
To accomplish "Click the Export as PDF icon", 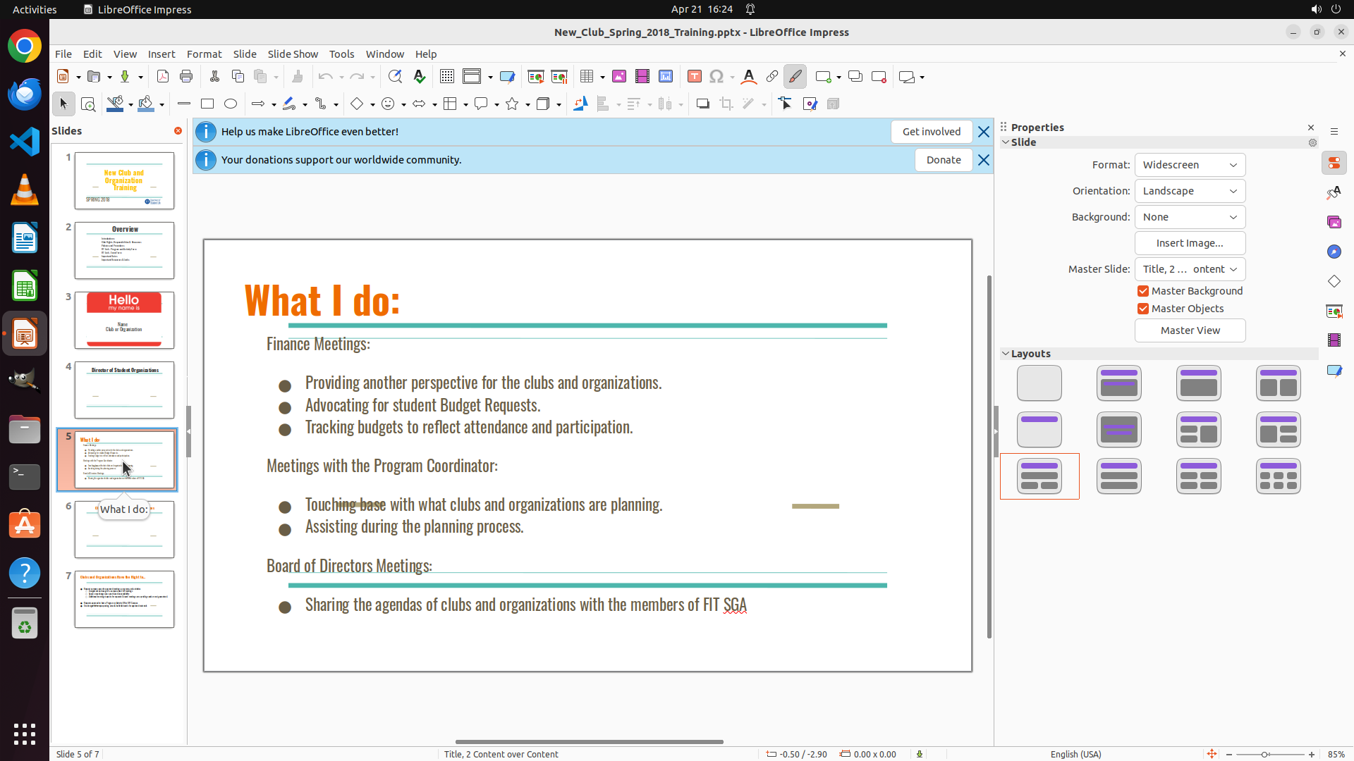I will [163, 77].
